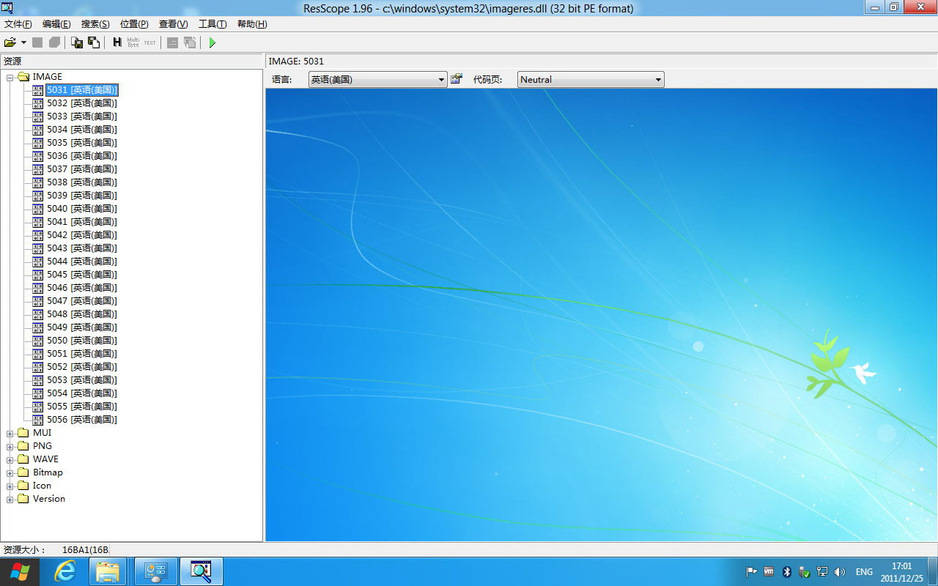Click the grey dotted-grid toolbar icon
This screenshot has height=586, width=938.
click(173, 42)
